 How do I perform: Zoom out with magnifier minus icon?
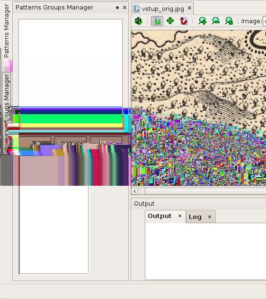click(x=216, y=21)
